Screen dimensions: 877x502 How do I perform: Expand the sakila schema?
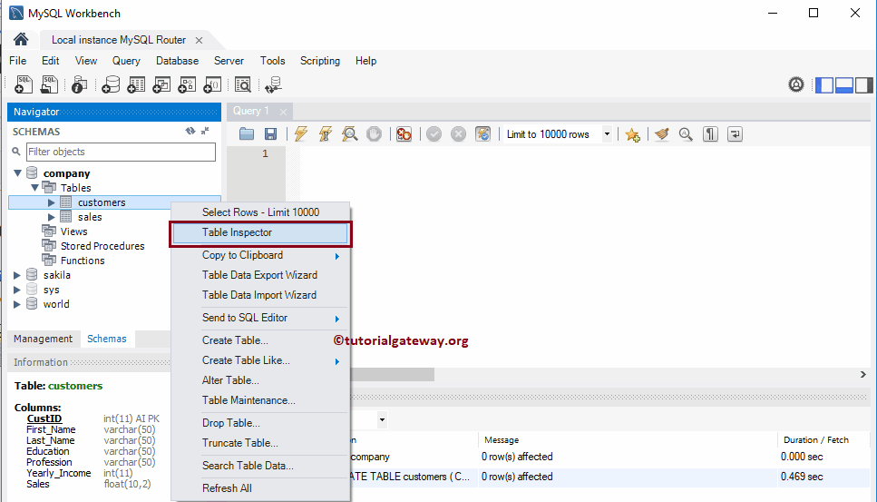[17, 275]
